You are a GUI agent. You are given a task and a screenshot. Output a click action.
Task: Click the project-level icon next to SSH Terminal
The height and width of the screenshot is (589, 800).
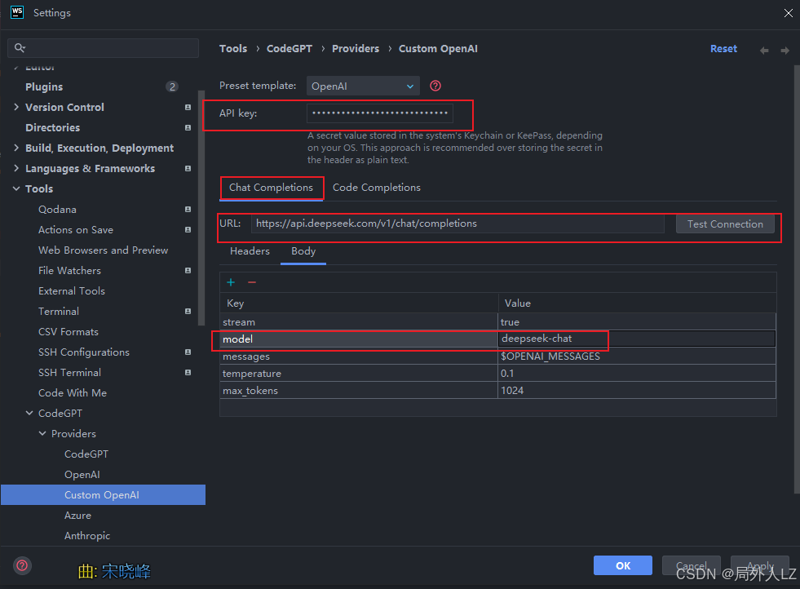[188, 373]
